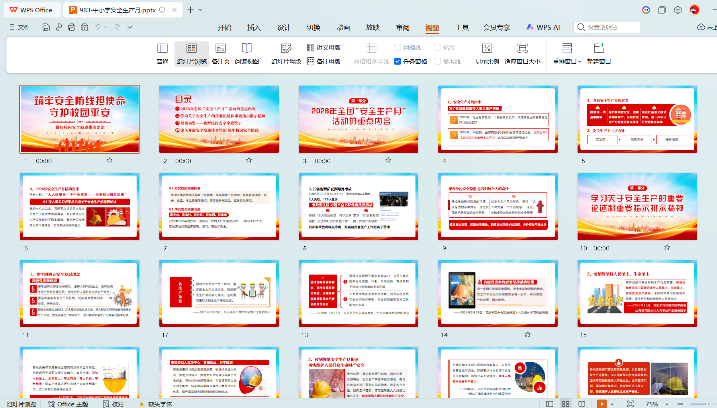Click zoom out minus button
Screen dimensions: 717x408
coord(680,404)
